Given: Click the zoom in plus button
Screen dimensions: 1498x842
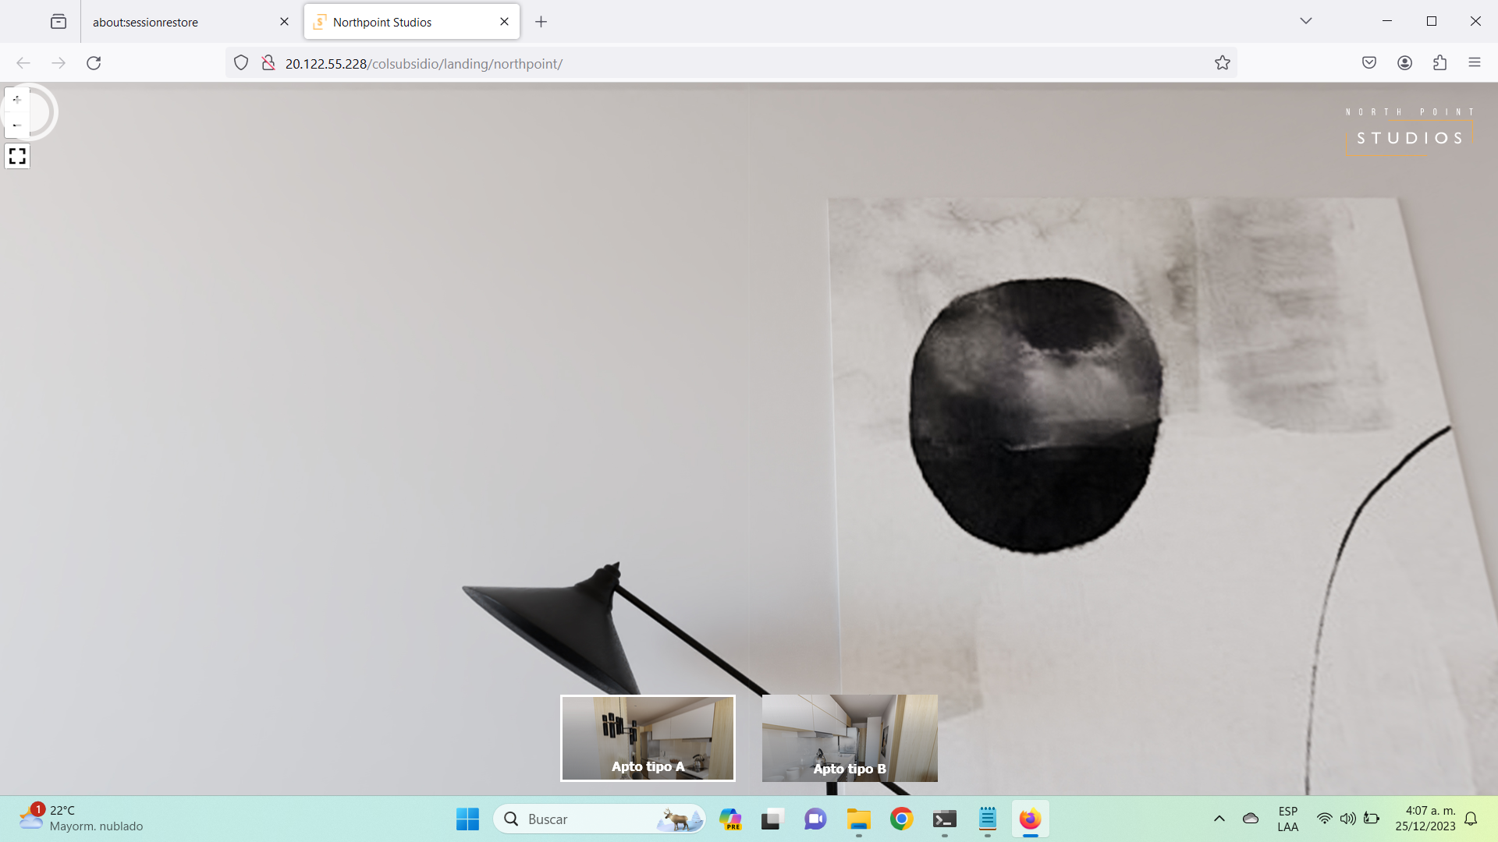Looking at the screenshot, I should click(x=17, y=100).
